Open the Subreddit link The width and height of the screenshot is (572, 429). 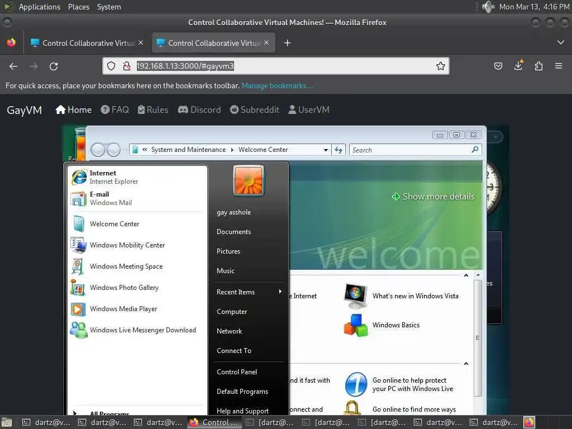(x=255, y=110)
